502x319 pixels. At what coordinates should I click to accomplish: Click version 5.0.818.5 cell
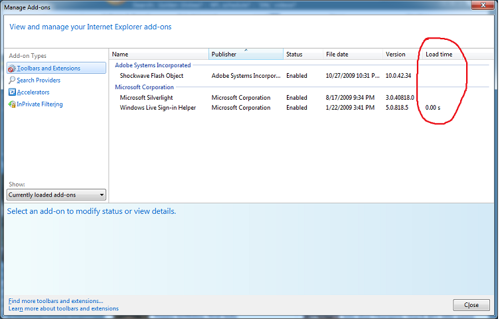[397, 108]
